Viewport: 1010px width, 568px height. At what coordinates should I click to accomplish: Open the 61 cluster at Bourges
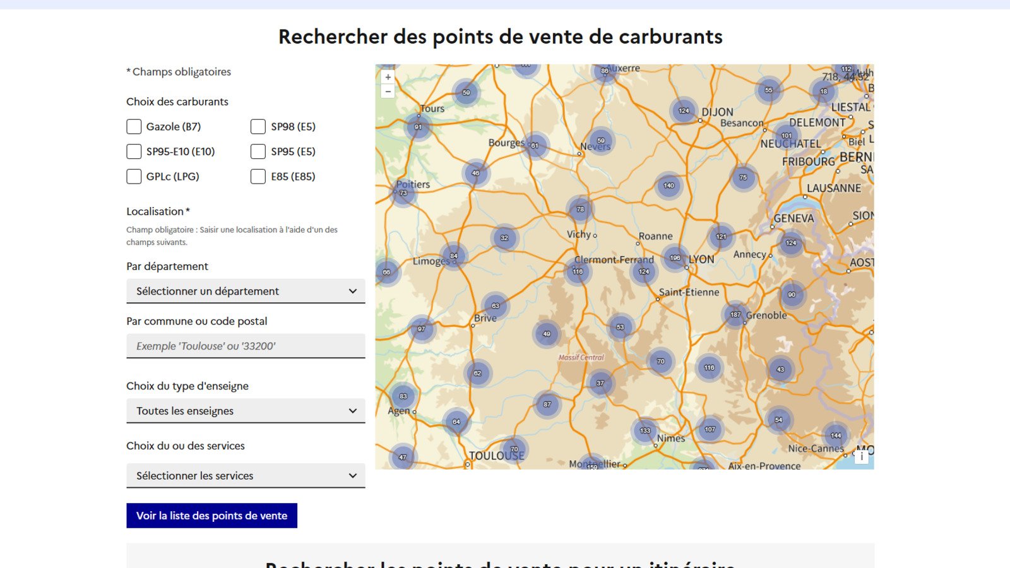pos(535,146)
